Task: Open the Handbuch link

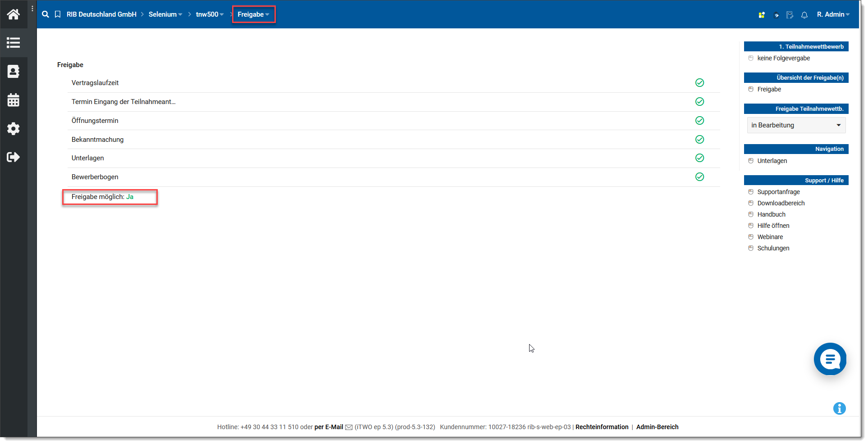Action: pyautogui.click(x=772, y=214)
